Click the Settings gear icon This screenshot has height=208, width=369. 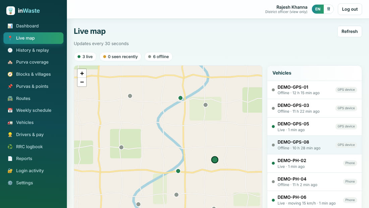[10, 183]
